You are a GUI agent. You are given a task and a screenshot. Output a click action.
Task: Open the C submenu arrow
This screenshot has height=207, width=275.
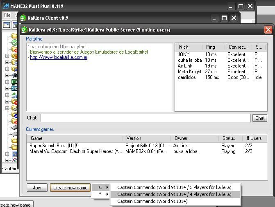tap(107, 187)
